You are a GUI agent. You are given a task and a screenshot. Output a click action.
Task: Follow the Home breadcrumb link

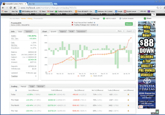pos(23,19)
